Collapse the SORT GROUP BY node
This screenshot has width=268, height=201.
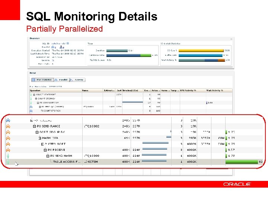pyautogui.click(x=37, y=132)
